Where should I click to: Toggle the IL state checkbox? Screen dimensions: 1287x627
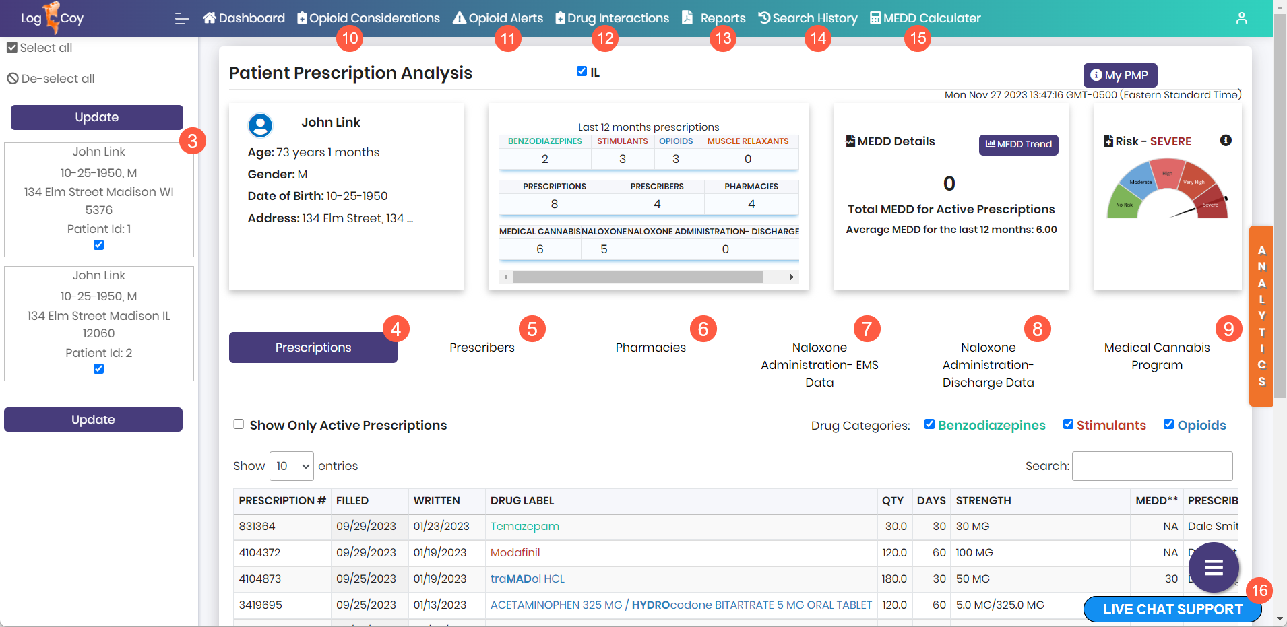coord(582,71)
